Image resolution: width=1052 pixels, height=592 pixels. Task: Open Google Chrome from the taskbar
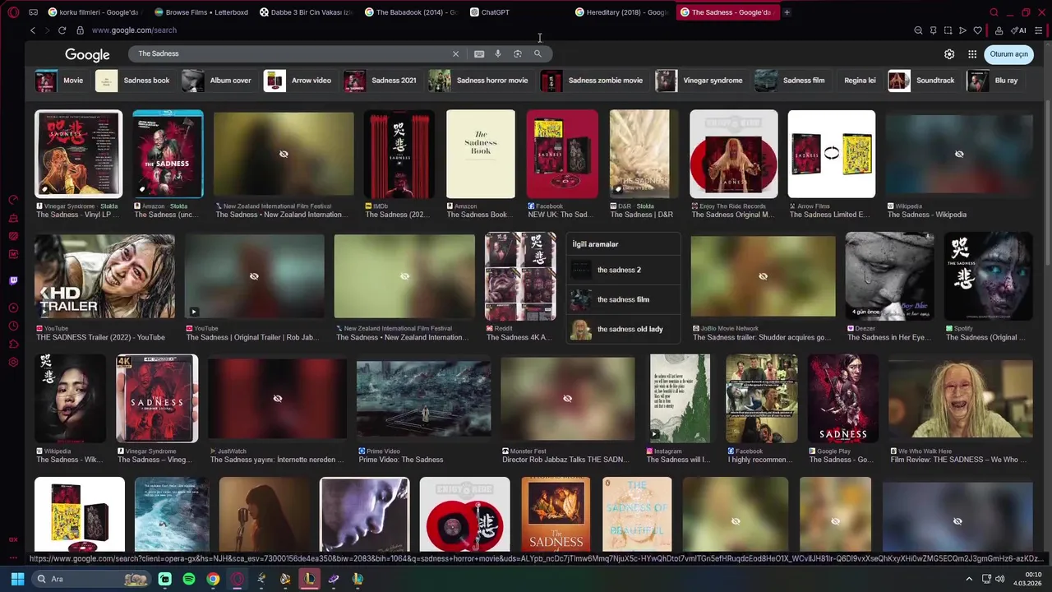pos(213,579)
